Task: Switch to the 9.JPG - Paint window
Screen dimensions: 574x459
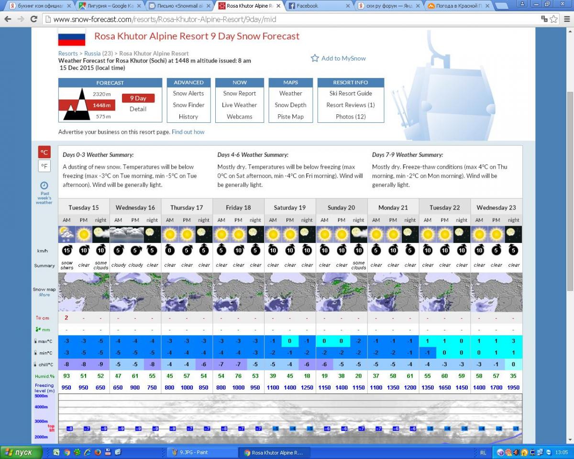Action: [x=203, y=452]
